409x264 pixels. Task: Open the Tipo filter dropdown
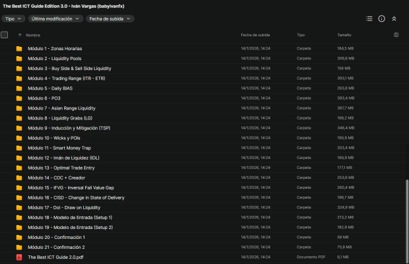[x=13, y=19]
